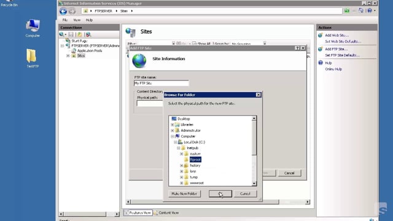The height and width of the screenshot is (221, 393).
Task: Click the FTP site name input field
Action: pyautogui.click(x=161, y=83)
